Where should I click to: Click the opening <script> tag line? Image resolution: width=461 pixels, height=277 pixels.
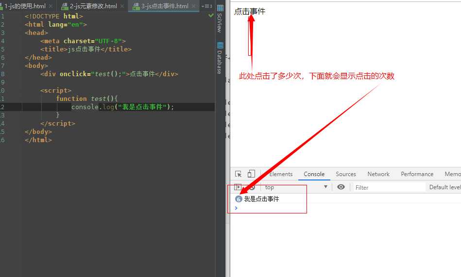coord(56,90)
